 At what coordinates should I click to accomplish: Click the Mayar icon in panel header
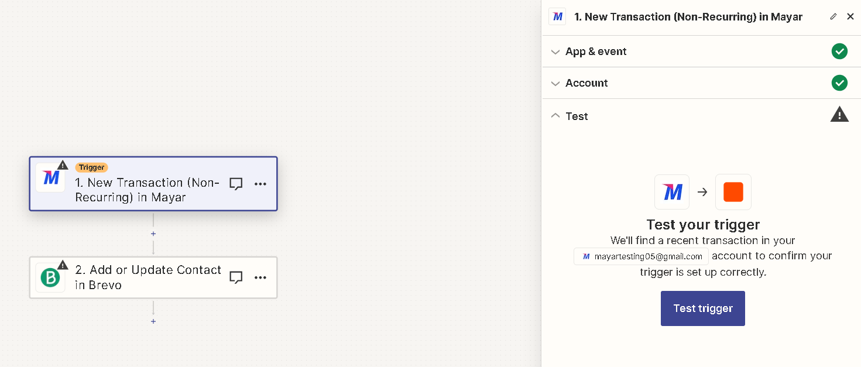557,16
